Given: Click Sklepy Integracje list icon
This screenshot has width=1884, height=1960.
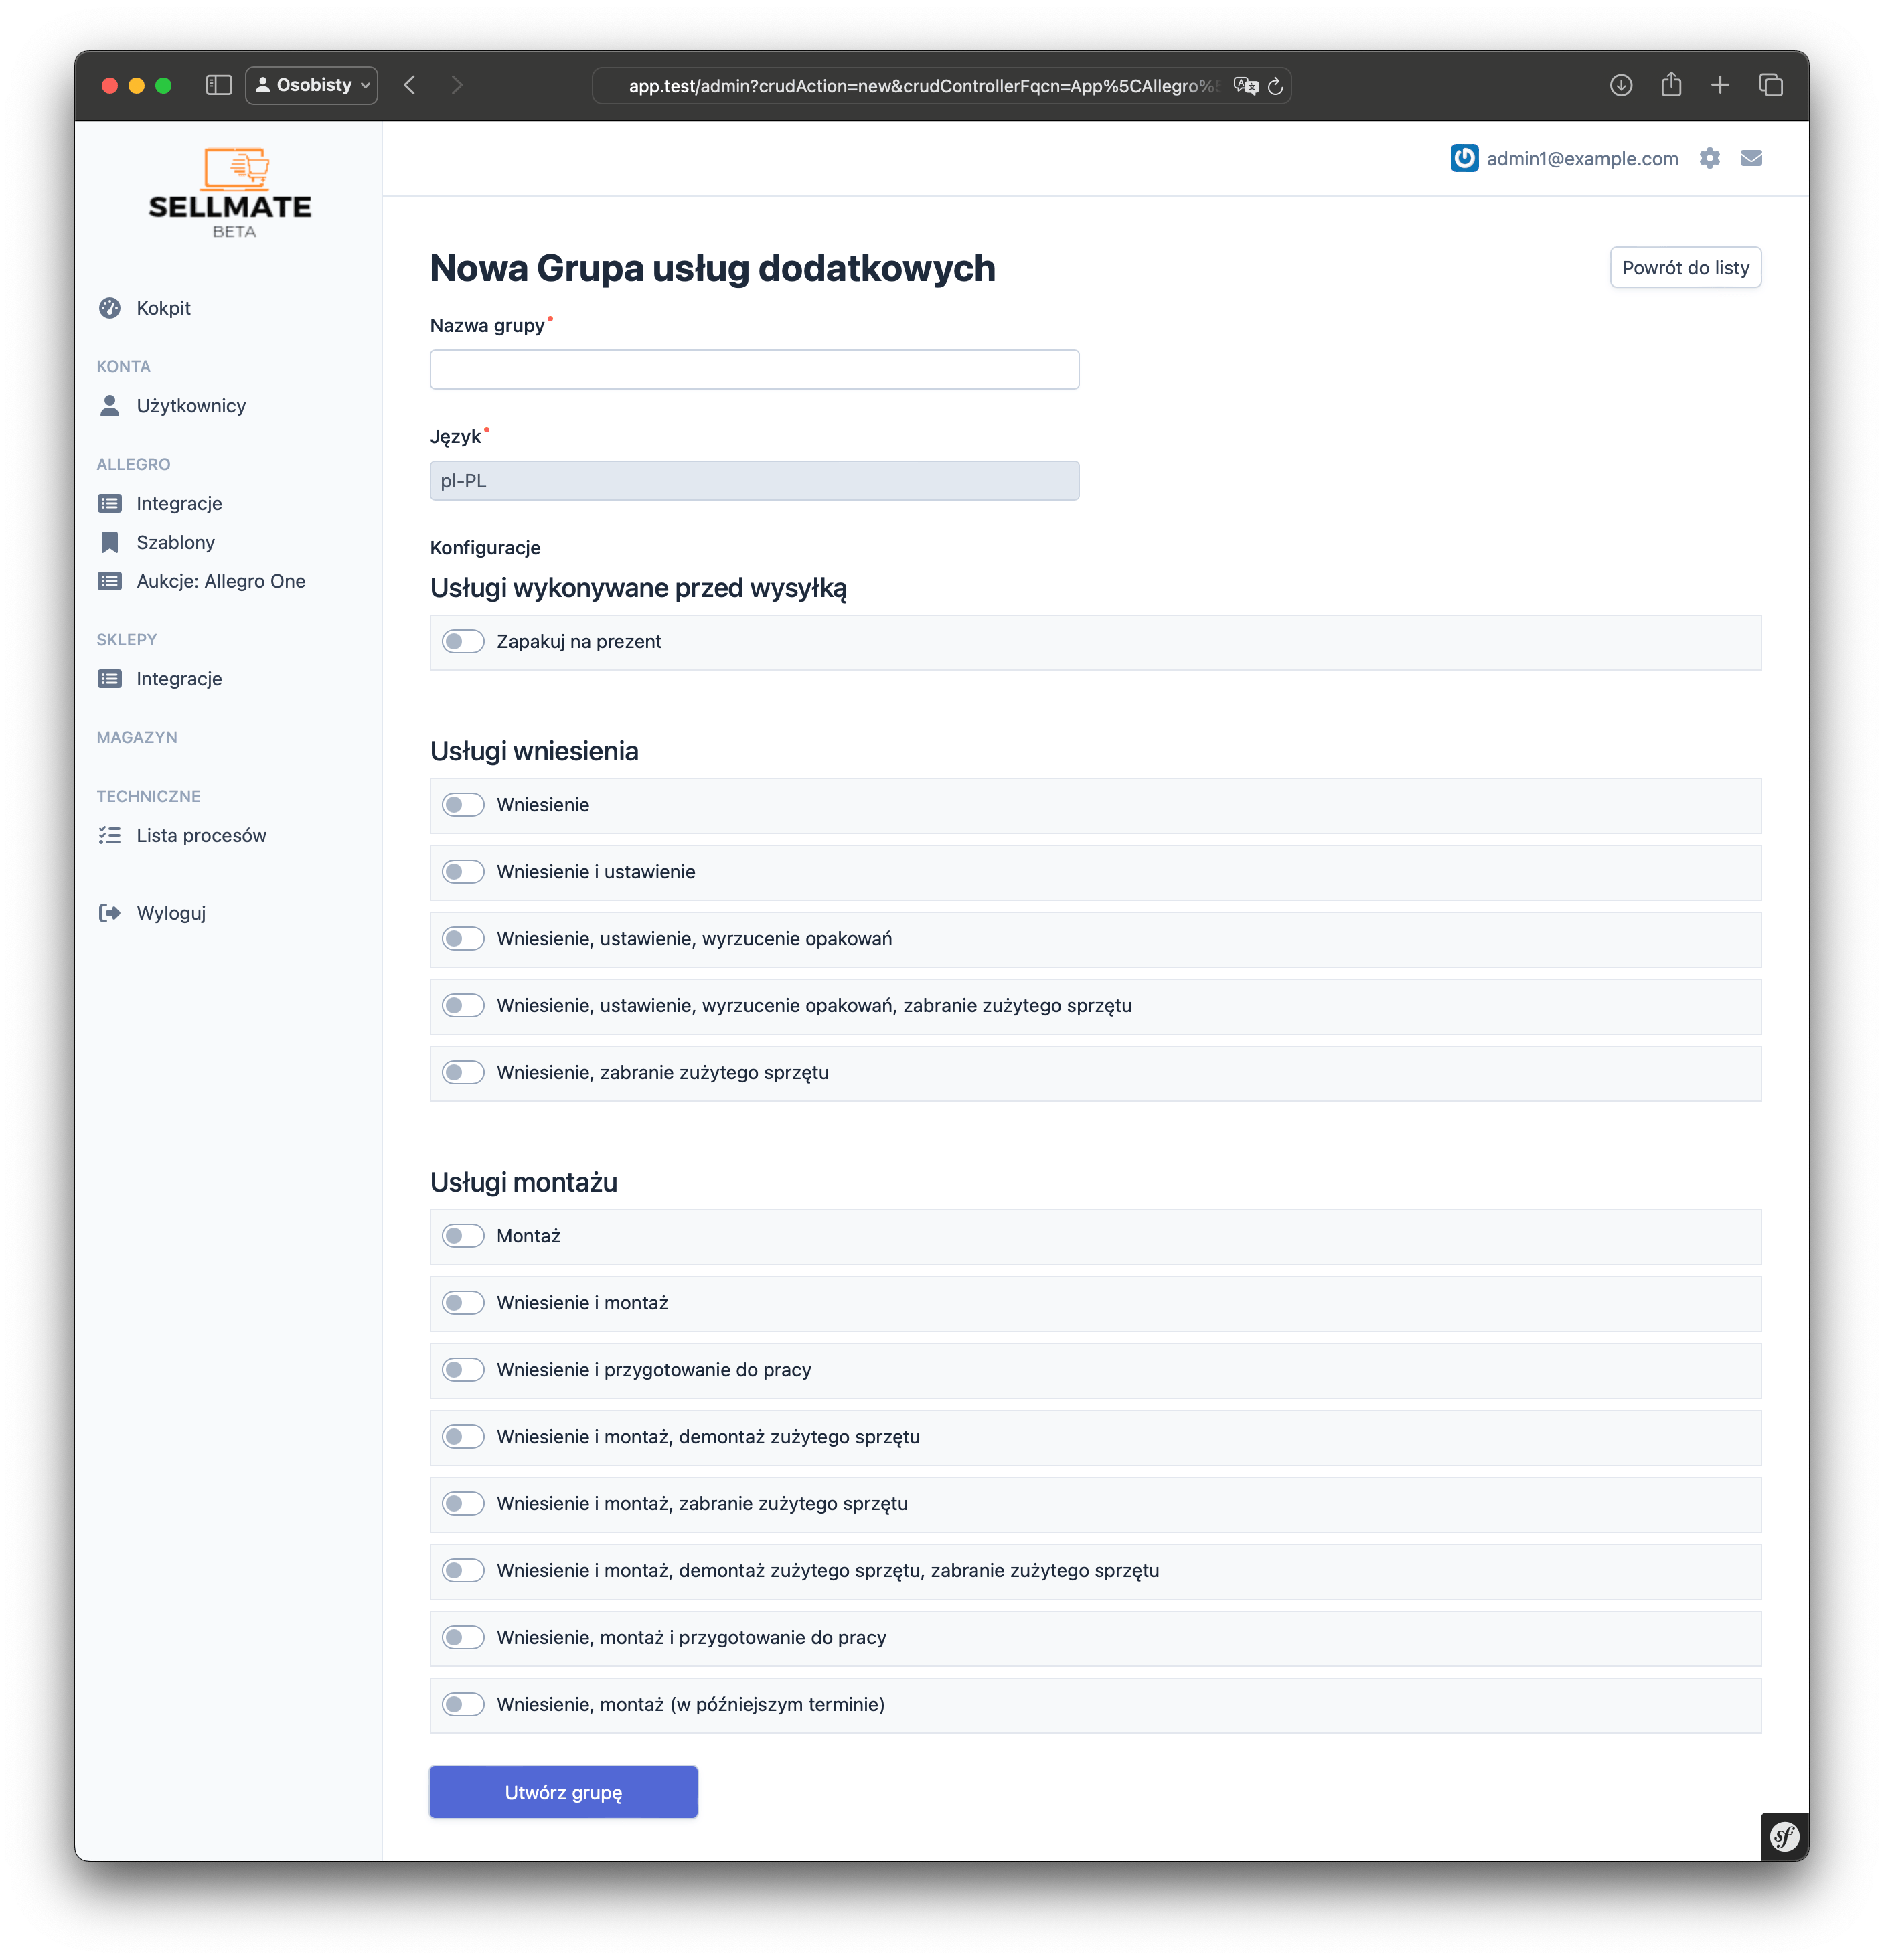Looking at the screenshot, I should click(110, 680).
